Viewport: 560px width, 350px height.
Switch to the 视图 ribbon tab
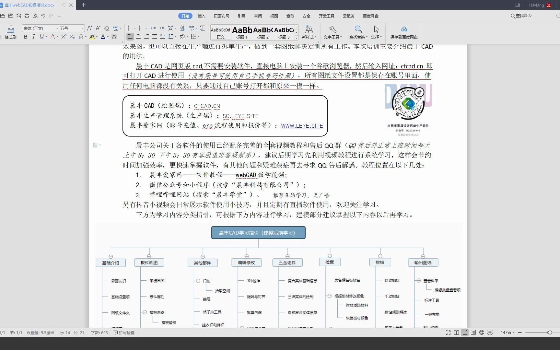coord(274,16)
